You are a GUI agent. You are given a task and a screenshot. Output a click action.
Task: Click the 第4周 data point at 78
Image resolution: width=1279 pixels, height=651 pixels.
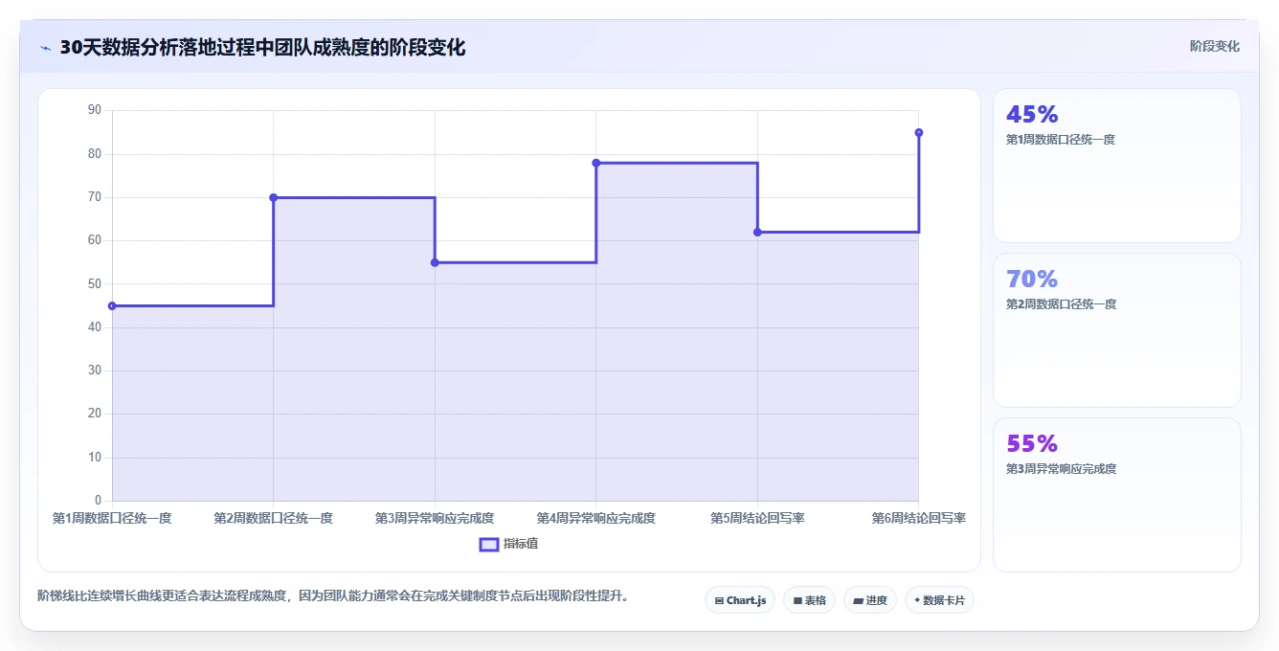pyautogui.click(x=595, y=163)
